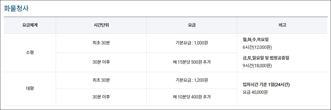This screenshot has height=110, width=331.
Task: Click 최초 30분 cell in 소형 row
Action: coord(101,43)
